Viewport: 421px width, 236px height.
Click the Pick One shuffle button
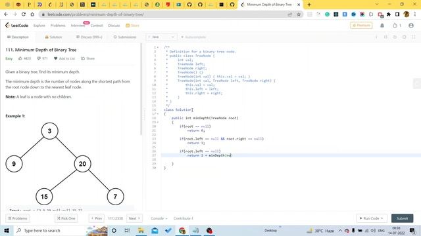click(x=66, y=218)
